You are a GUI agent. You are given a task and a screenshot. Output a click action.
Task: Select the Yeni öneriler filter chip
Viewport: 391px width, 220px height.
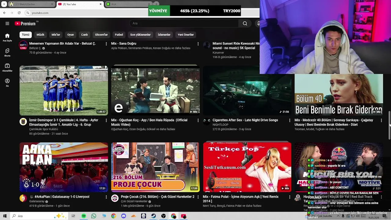coord(186,35)
